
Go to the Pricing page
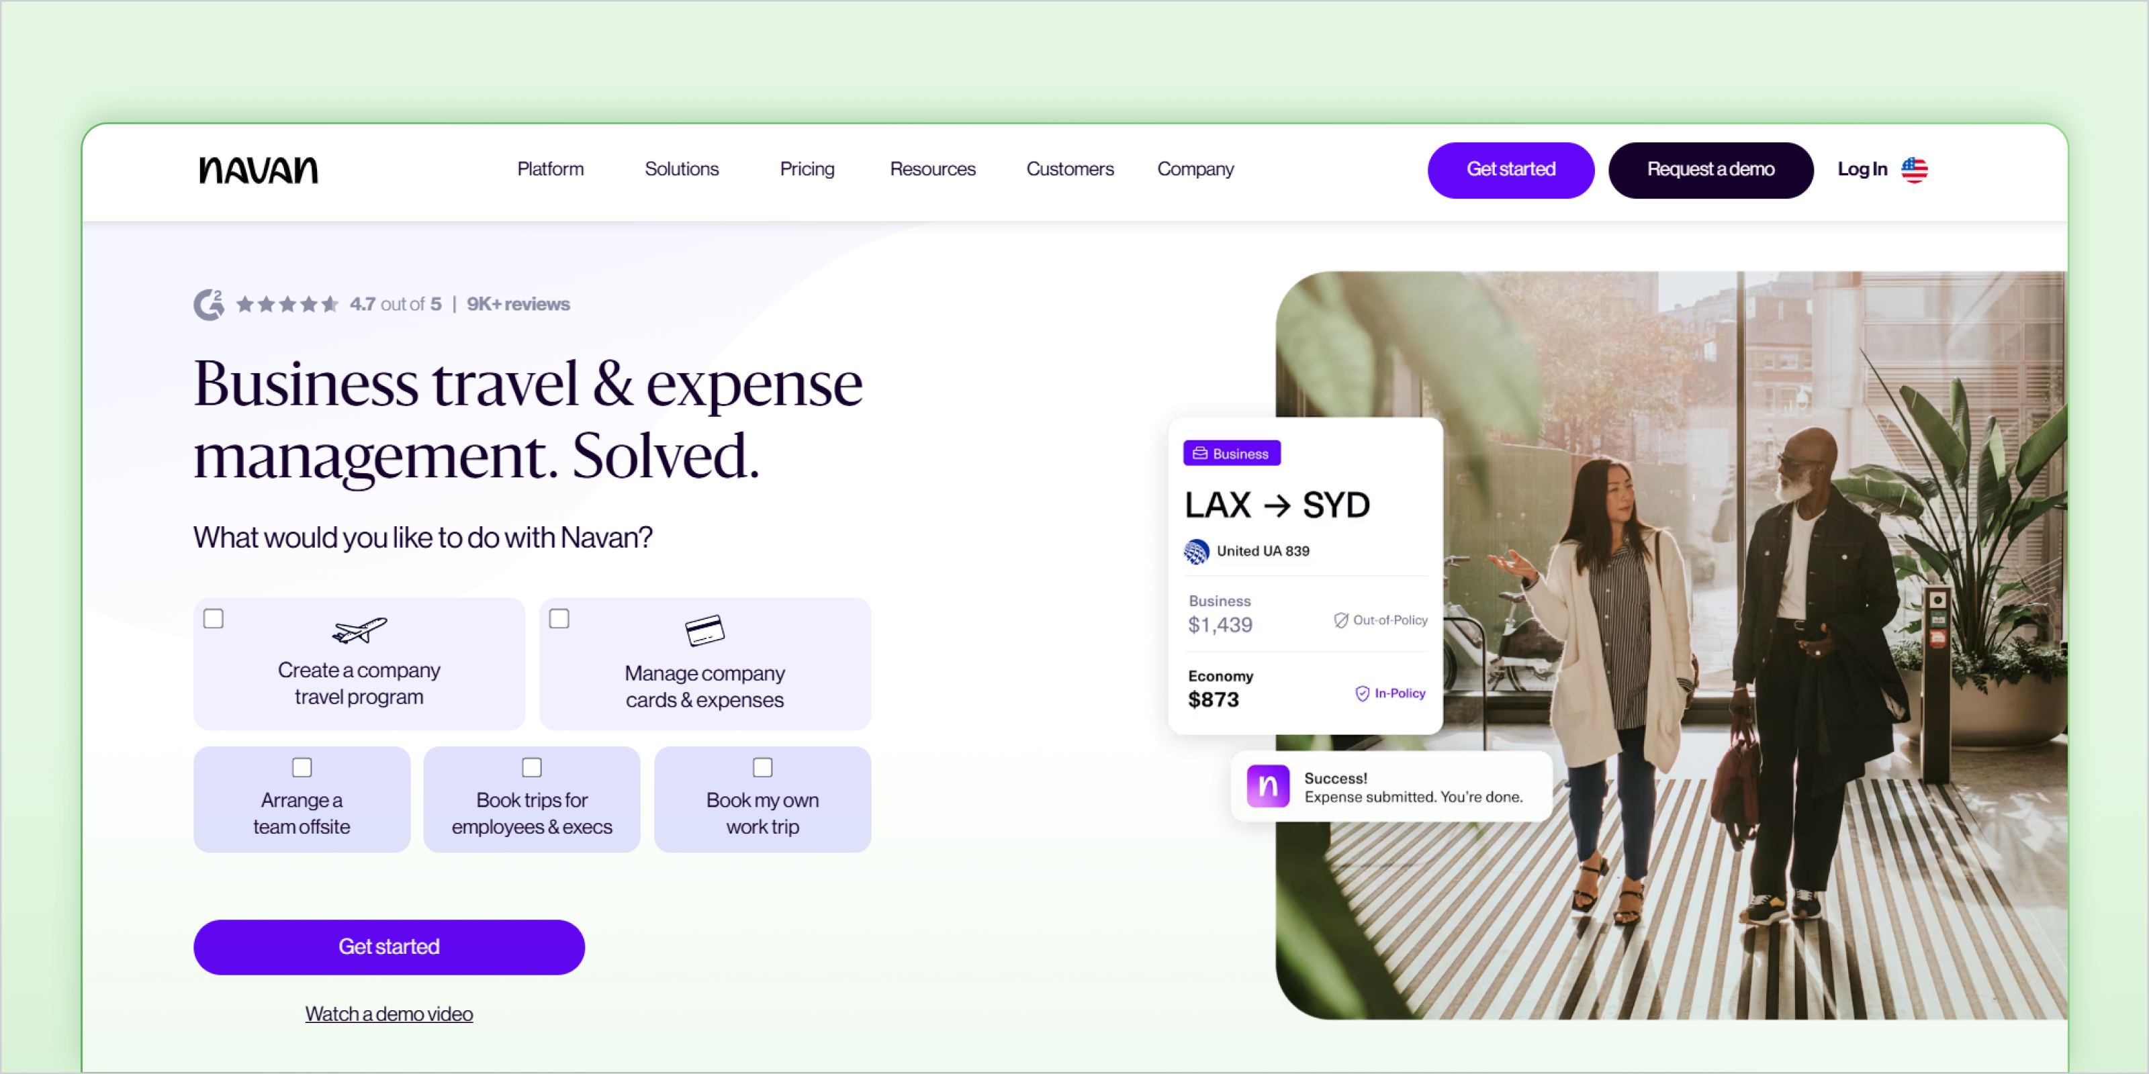tap(806, 169)
